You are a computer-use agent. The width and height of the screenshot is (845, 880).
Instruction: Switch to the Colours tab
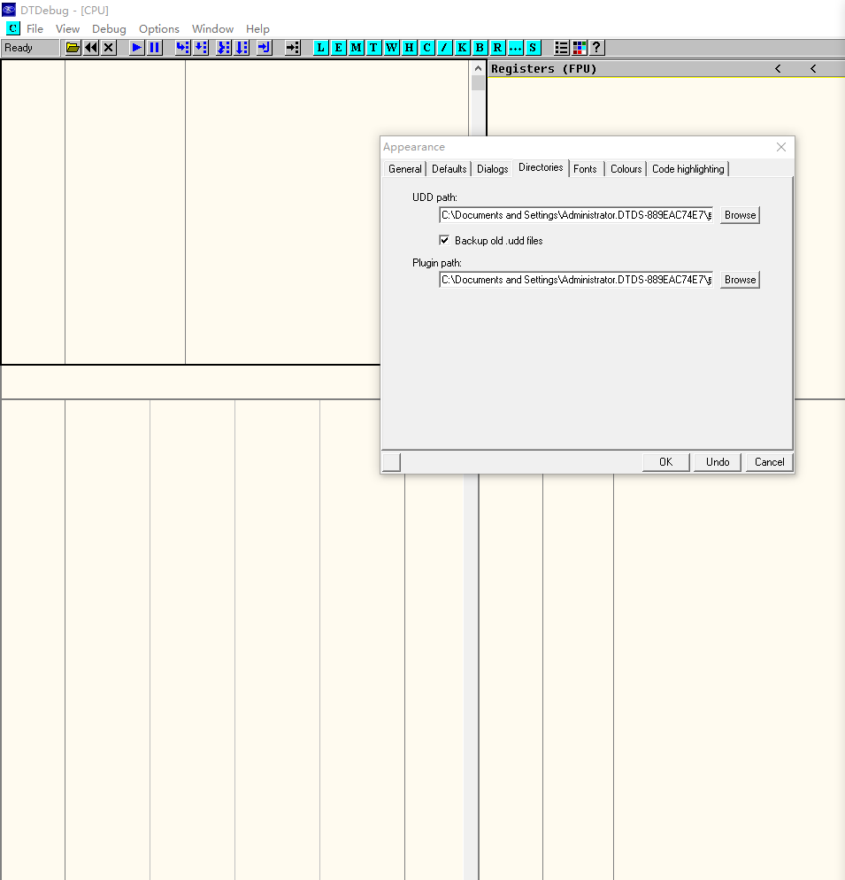click(626, 169)
